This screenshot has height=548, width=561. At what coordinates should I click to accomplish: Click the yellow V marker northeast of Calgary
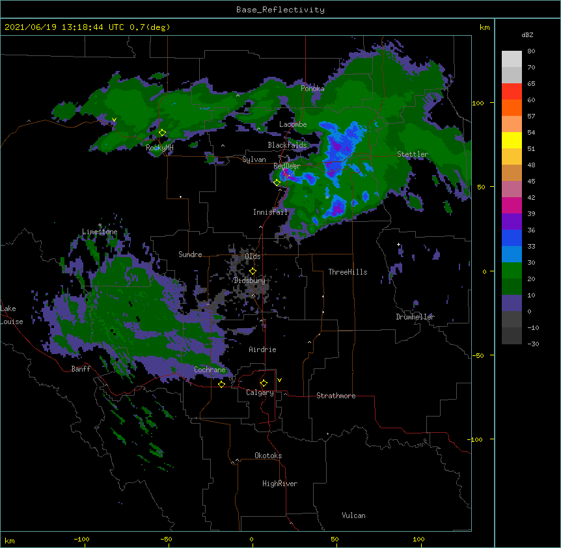279,380
